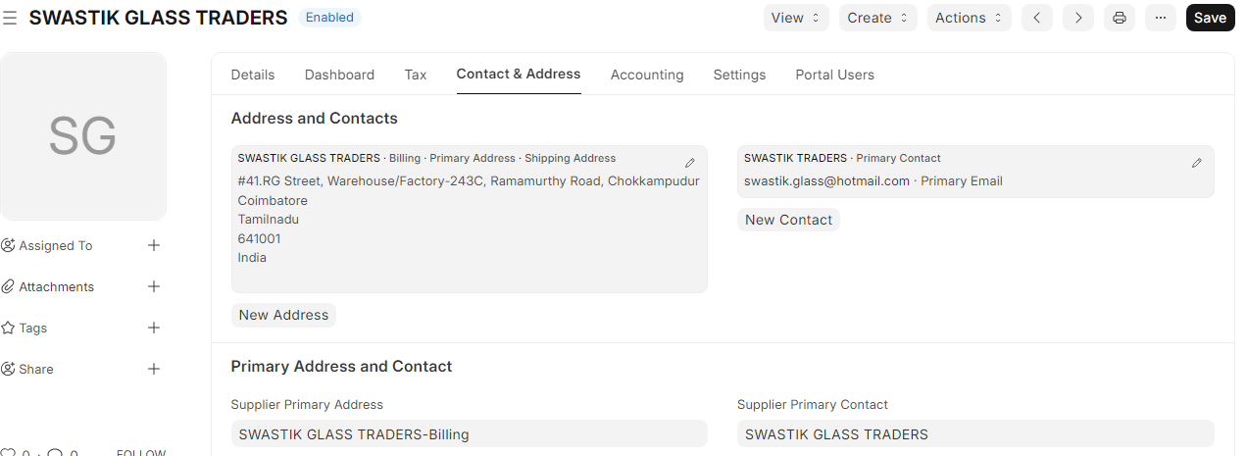
Task: Switch to the Accounting tab
Action: tap(647, 75)
